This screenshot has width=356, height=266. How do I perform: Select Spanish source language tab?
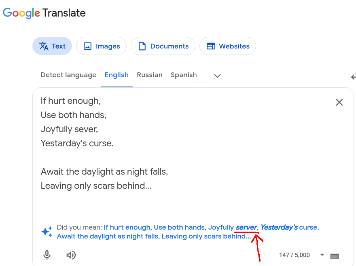184,75
